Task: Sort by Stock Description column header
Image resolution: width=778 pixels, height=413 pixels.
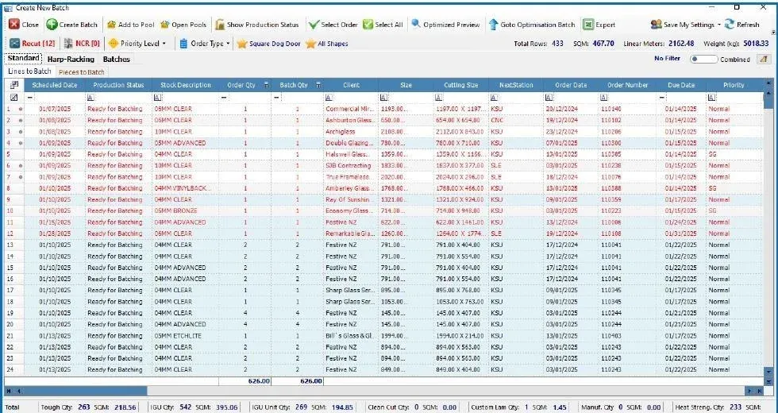Action: (186, 85)
